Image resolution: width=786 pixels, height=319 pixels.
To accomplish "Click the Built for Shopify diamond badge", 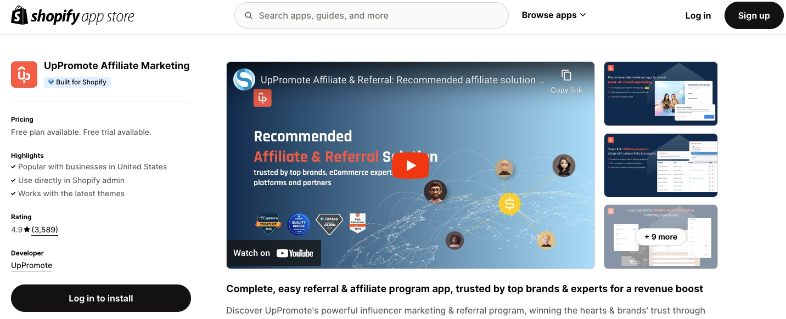I will pos(77,82).
